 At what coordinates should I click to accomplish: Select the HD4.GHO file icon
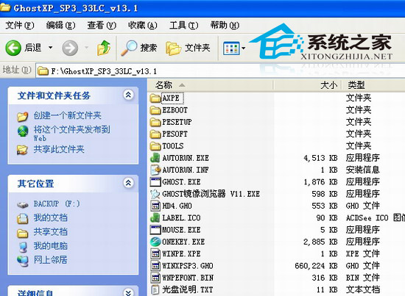(x=155, y=206)
